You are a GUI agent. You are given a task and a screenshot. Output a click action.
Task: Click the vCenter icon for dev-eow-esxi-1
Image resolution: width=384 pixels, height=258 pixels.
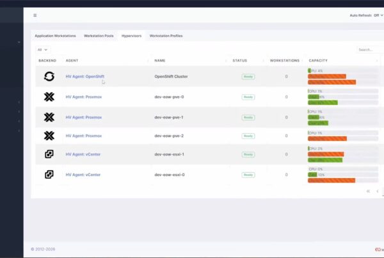(49, 154)
